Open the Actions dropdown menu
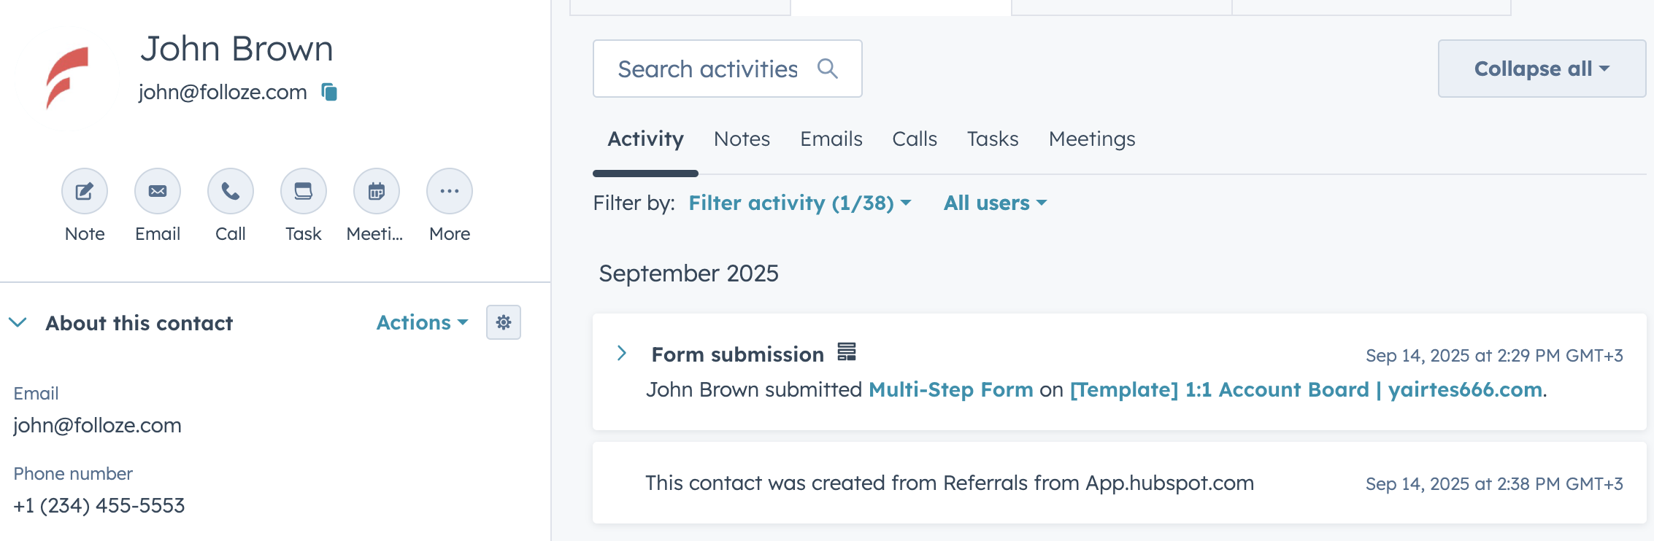The image size is (1654, 541). click(422, 322)
